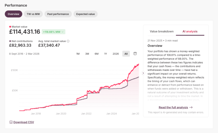Viewport: 218px width, 133px height.
Task: Click the red Market value legend dot
Action: click(x=10, y=27)
